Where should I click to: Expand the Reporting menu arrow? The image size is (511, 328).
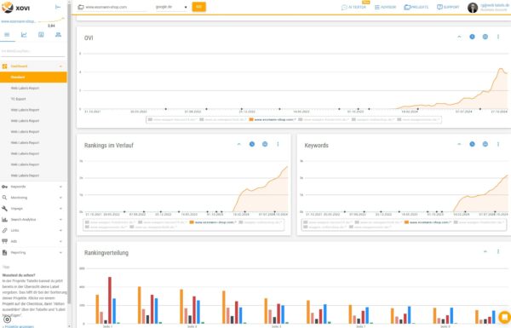(x=60, y=252)
